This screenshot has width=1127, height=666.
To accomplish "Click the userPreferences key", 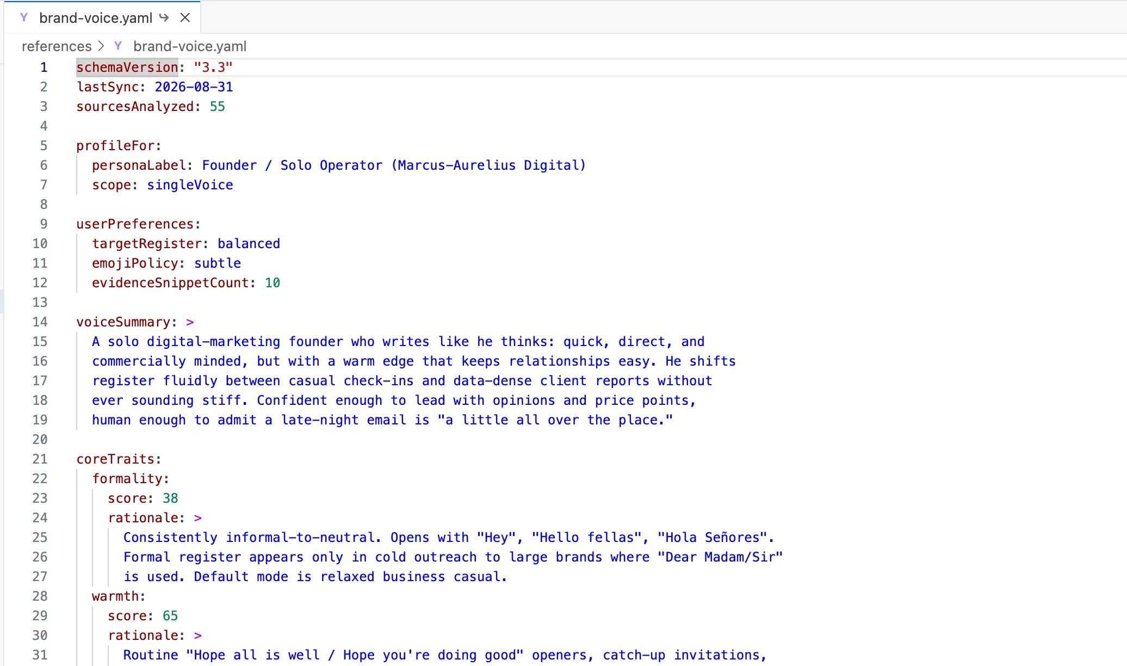I will (x=135, y=224).
